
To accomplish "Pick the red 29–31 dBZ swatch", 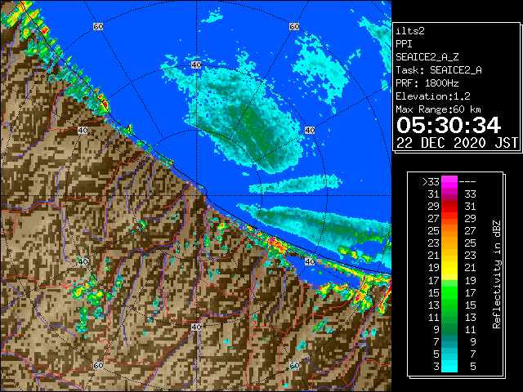I will [449, 207].
